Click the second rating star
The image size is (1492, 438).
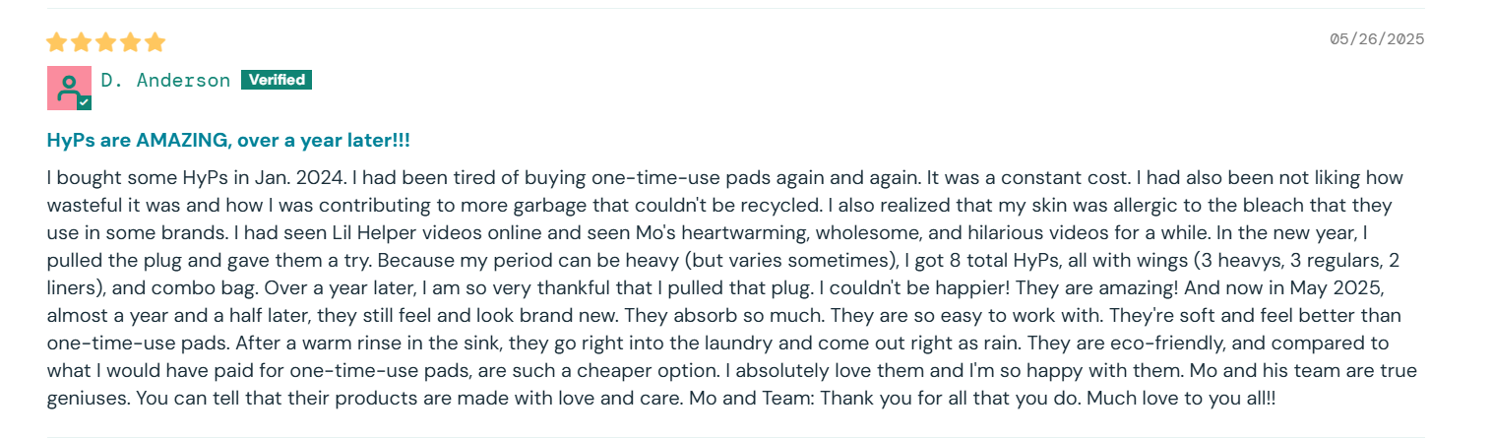pos(81,42)
